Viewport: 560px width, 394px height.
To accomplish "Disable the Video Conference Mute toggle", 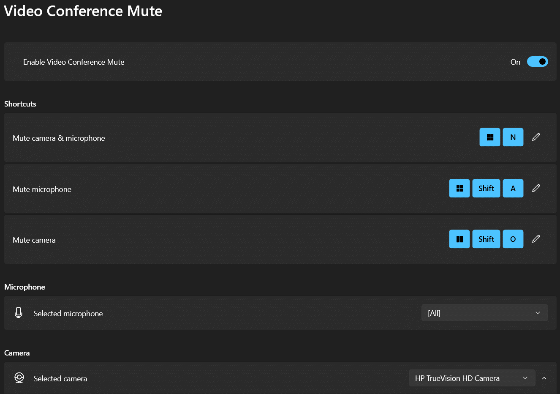I will pyautogui.click(x=537, y=62).
